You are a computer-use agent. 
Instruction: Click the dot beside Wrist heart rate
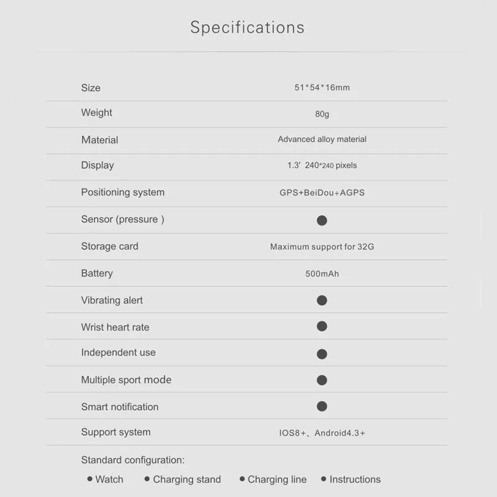coord(322,326)
